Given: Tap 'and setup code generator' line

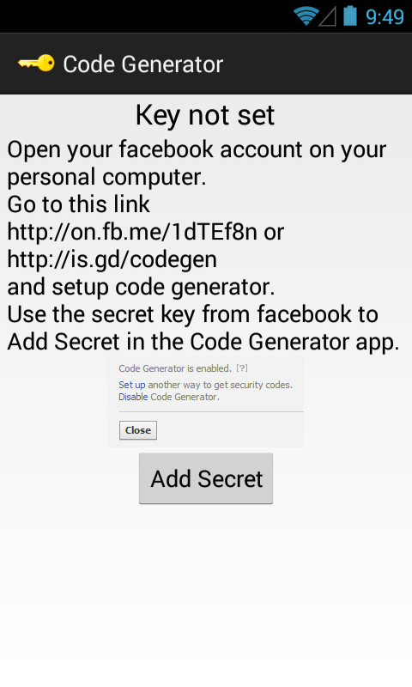Looking at the screenshot, I should pyautogui.click(x=141, y=287).
